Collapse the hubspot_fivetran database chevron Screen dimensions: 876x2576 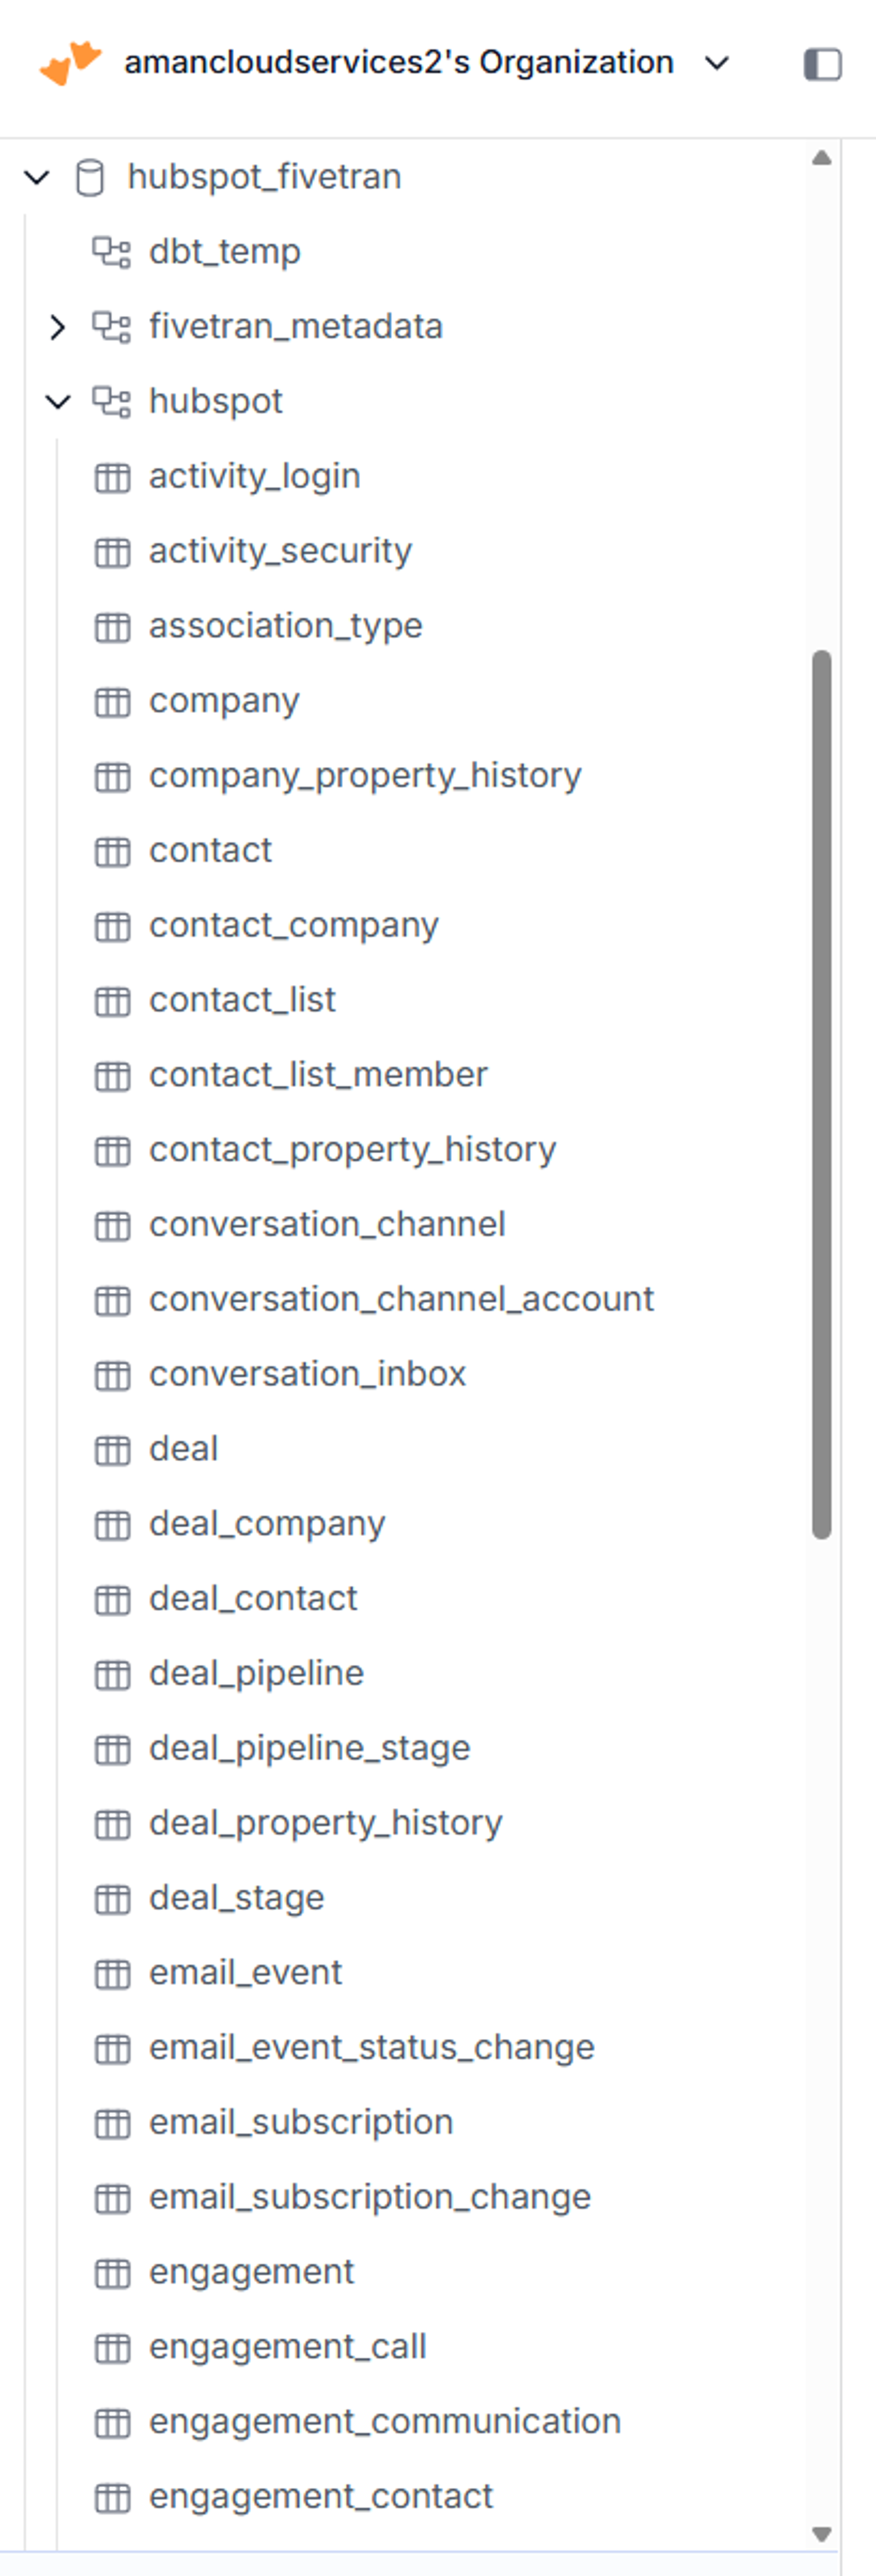tap(37, 178)
